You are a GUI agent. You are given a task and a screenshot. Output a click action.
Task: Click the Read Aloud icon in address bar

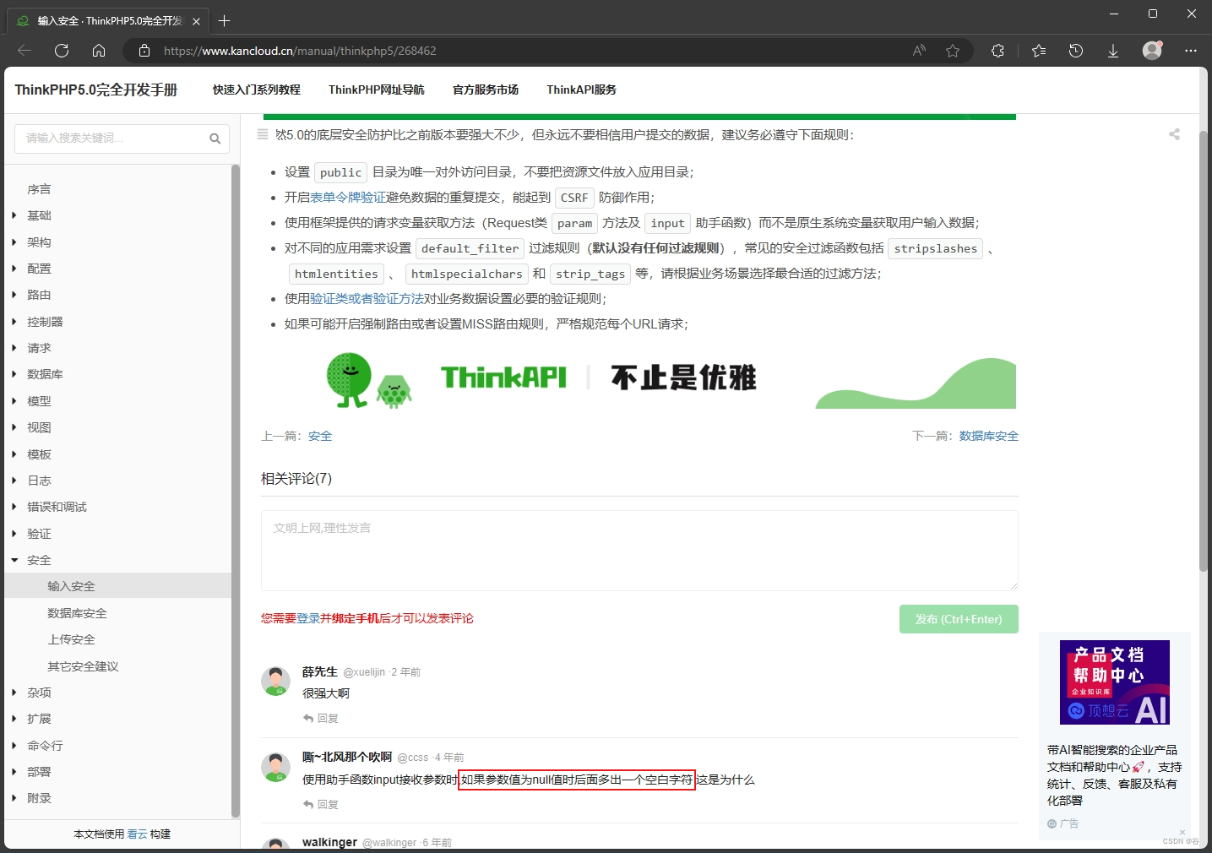tap(917, 51)
